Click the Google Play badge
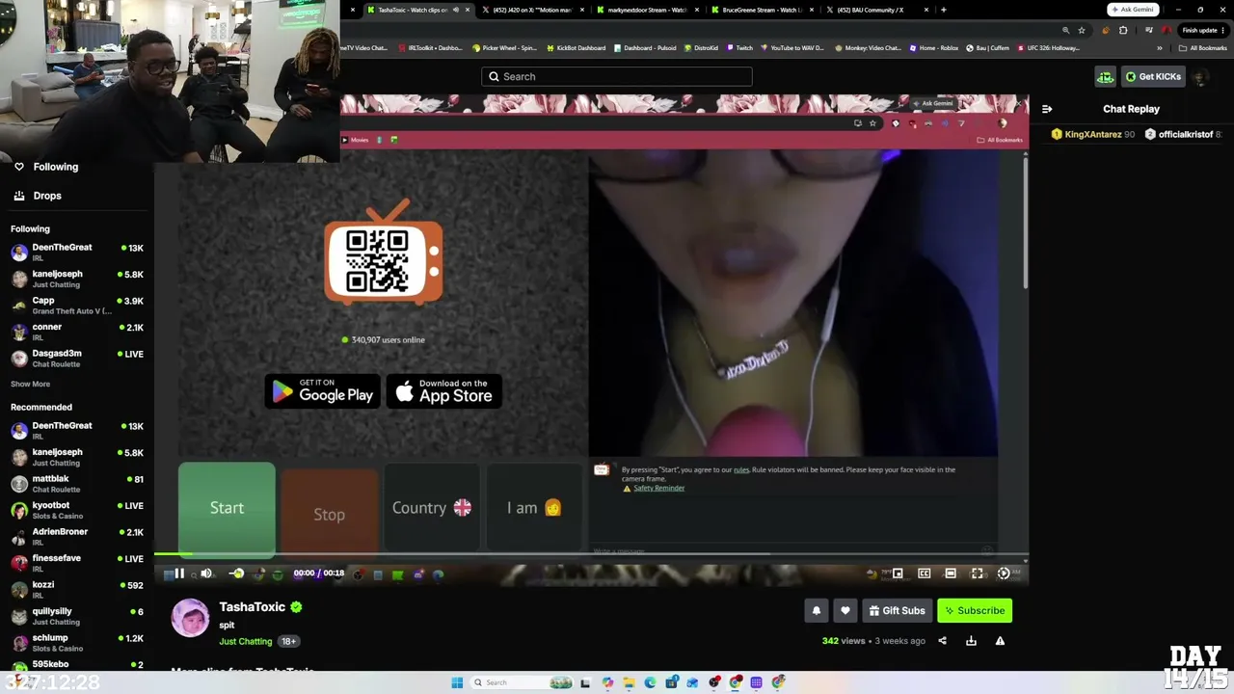This screenshot has width=1234, height=694. click(323, 390)
